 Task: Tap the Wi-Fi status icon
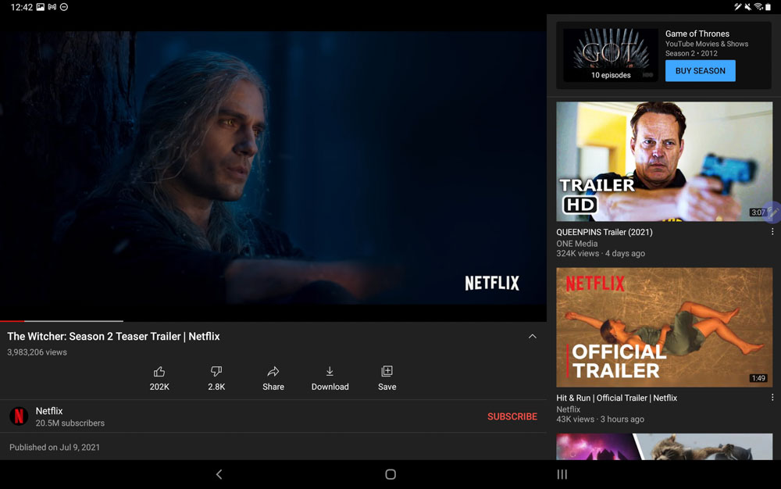tap(758, 7)
